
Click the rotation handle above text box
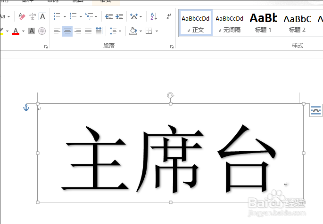point(170,95)
